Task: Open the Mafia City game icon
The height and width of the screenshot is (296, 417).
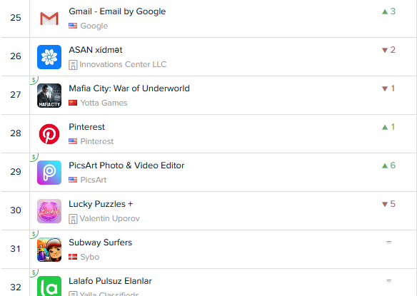Action: click(49, 96)
